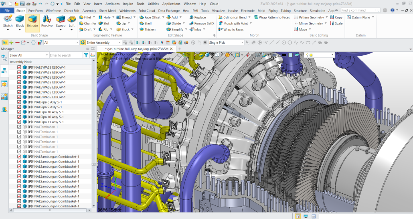Image resolution: width=413 pixels, height=219 pixels.
Task: Click the Save icon in quick access bar
Action: [x=22, y=4]
